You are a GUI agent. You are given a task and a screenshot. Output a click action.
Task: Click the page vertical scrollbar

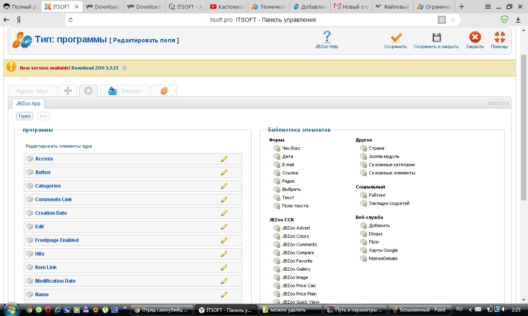524,123
